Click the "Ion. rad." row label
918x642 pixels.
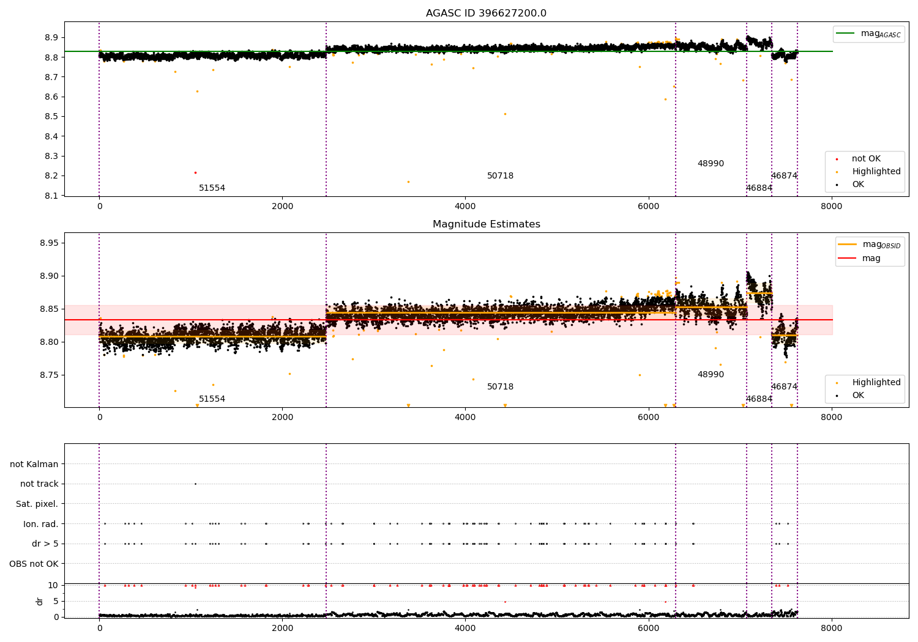click(41, 524)
